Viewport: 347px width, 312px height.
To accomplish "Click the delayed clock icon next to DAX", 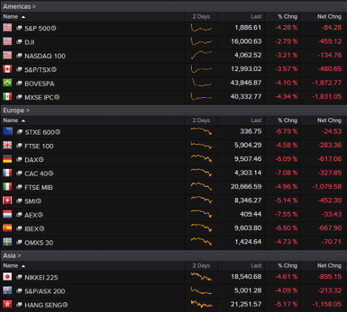I will 41,160.
